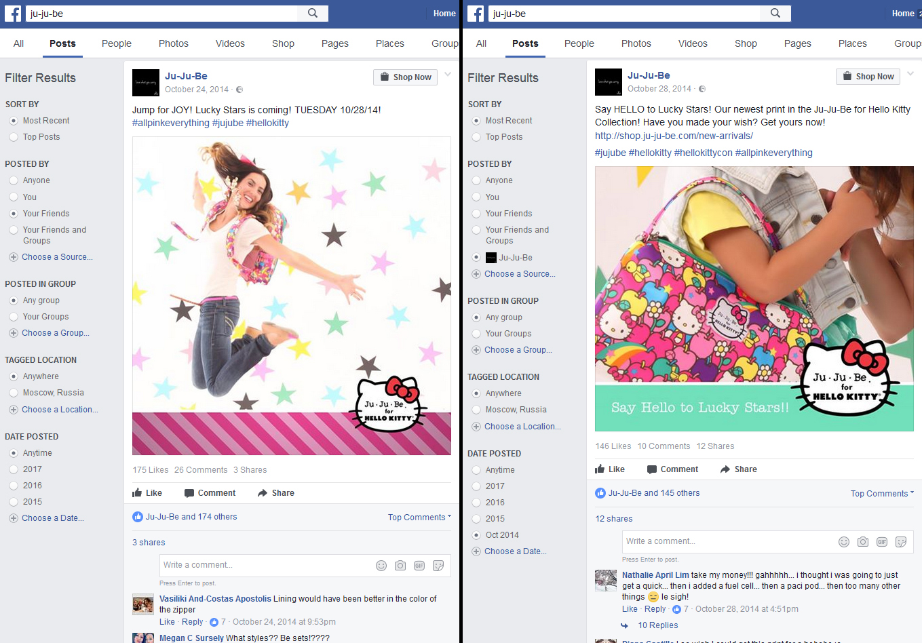Viewport: 922px width, 643px height.
Task: Click Facebook logo in left window
Action: click(13, 14)
